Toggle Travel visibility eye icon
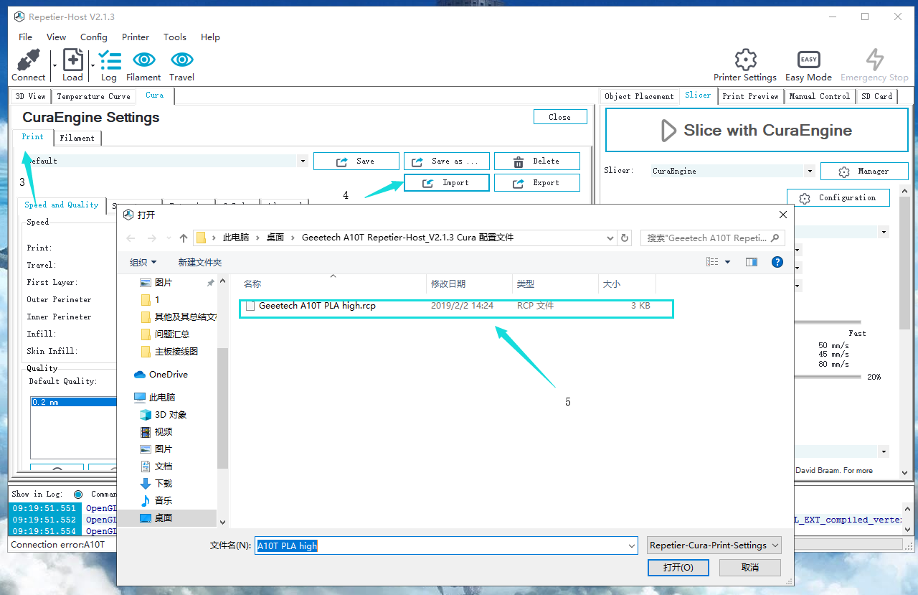This screenshot has width=918, height=595. (181, 60)
